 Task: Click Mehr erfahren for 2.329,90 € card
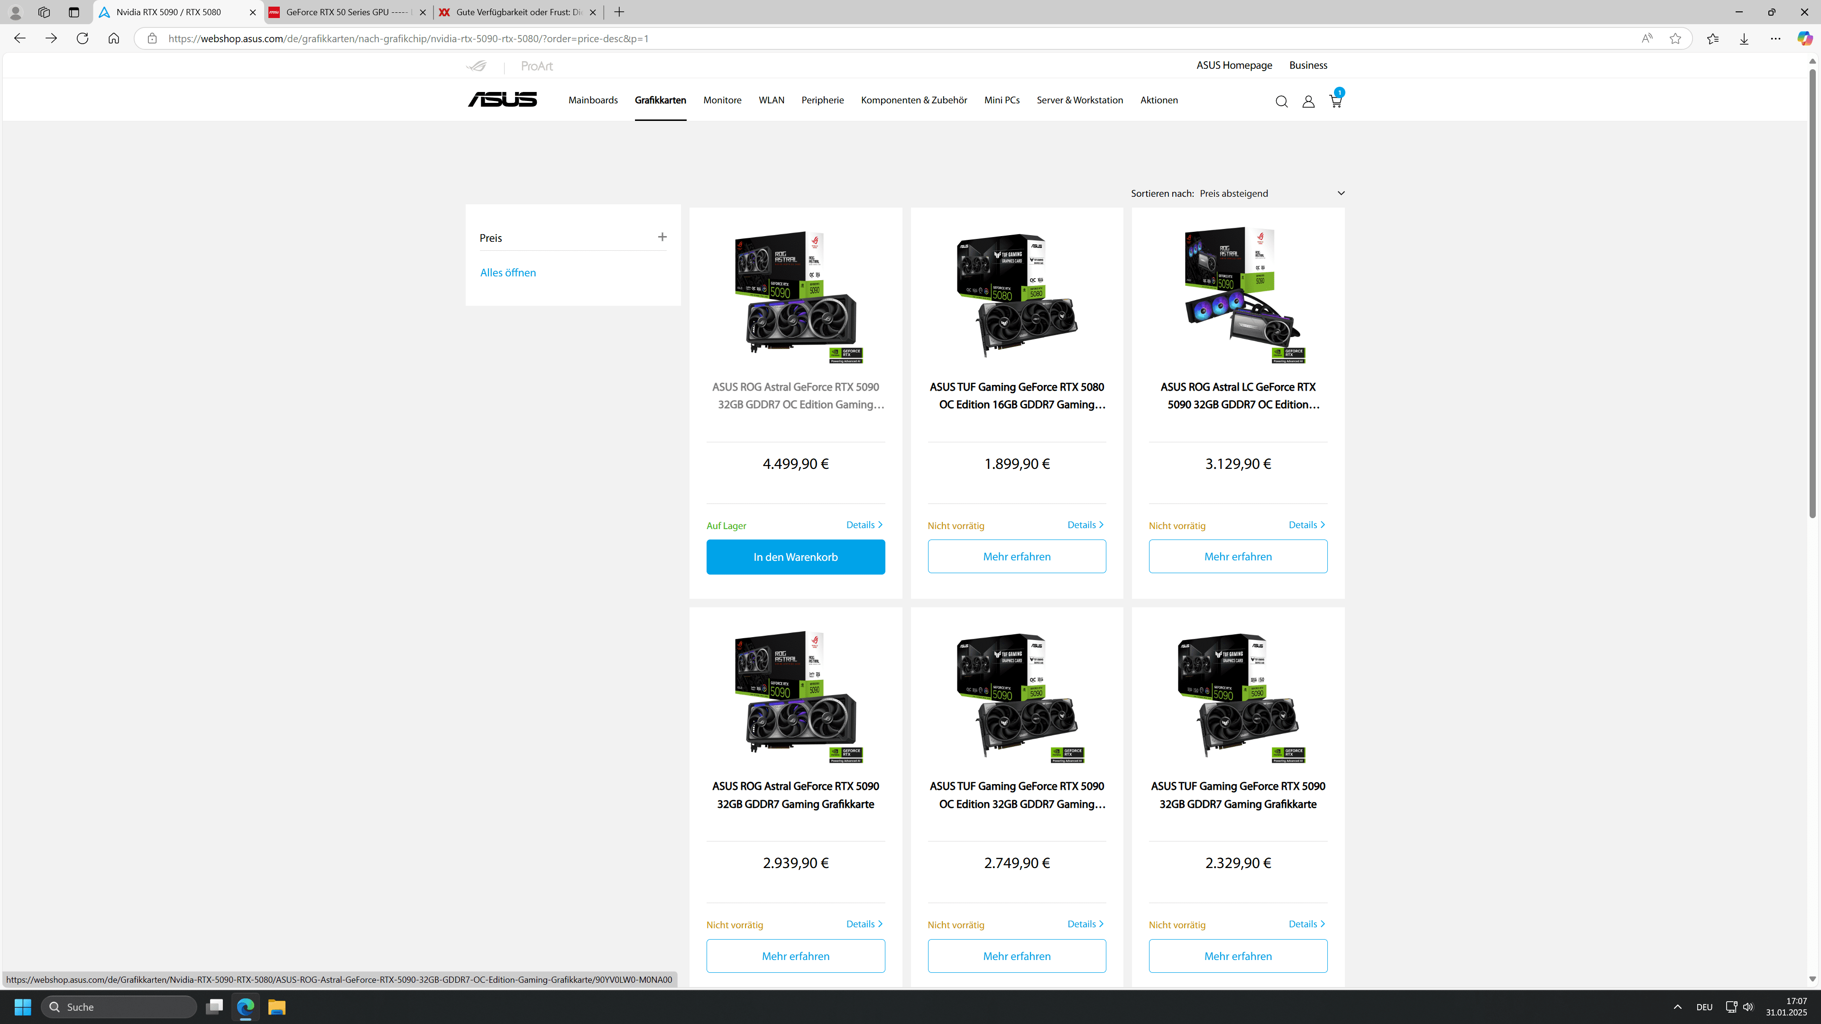coord(1238,955)
